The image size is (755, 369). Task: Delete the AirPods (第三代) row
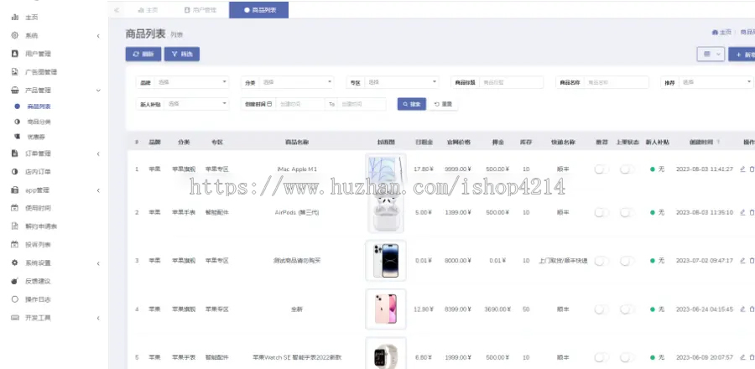[752, 212]
